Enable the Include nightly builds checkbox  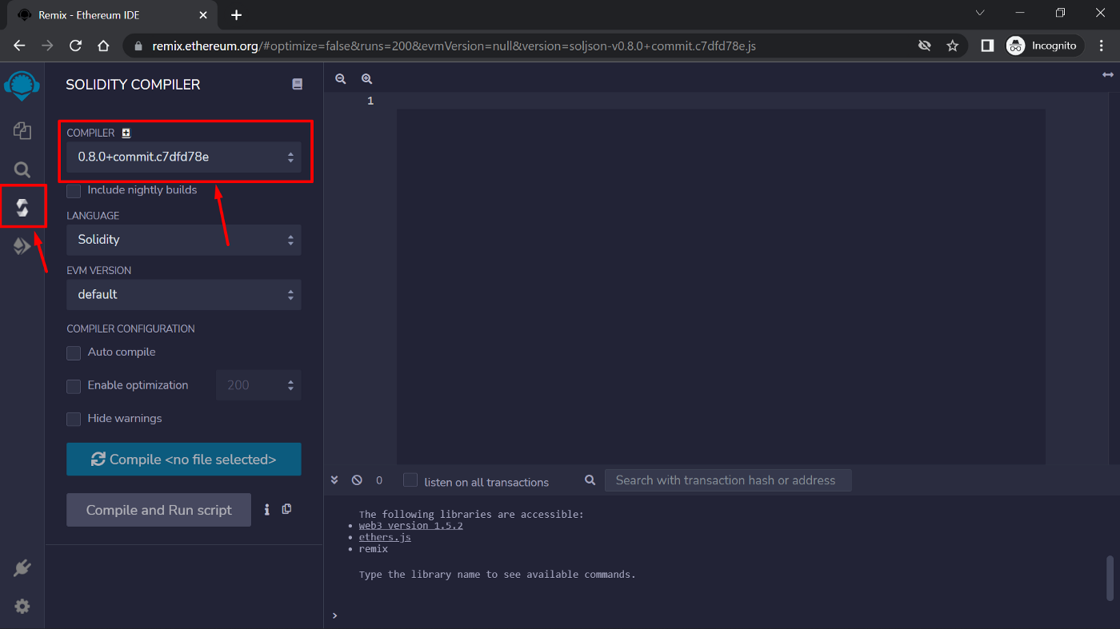[73, 191]
